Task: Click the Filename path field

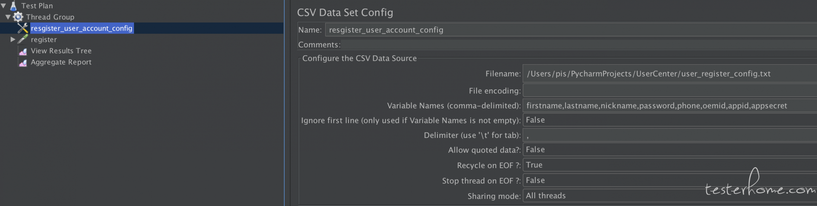Action: (x=670, y=74)
